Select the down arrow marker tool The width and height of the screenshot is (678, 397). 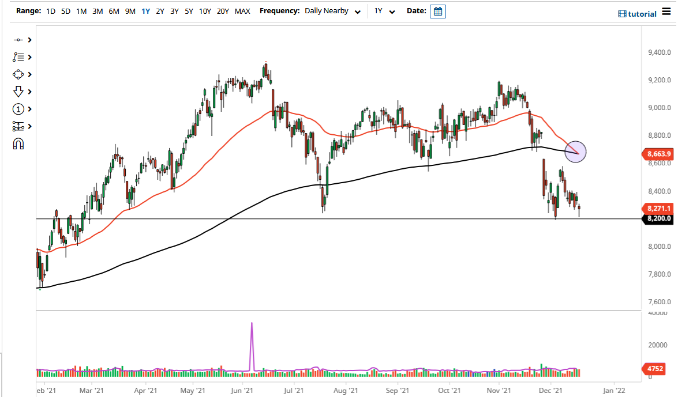point(18,92)
